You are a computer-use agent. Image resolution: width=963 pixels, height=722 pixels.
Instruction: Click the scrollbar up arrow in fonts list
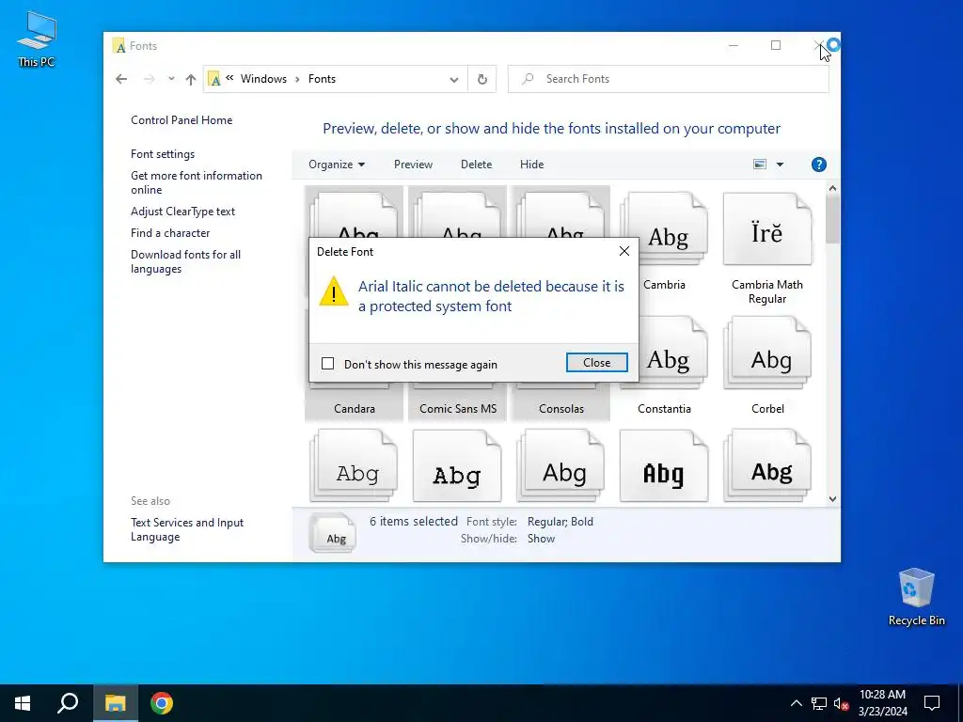click(x=833, y=188)
